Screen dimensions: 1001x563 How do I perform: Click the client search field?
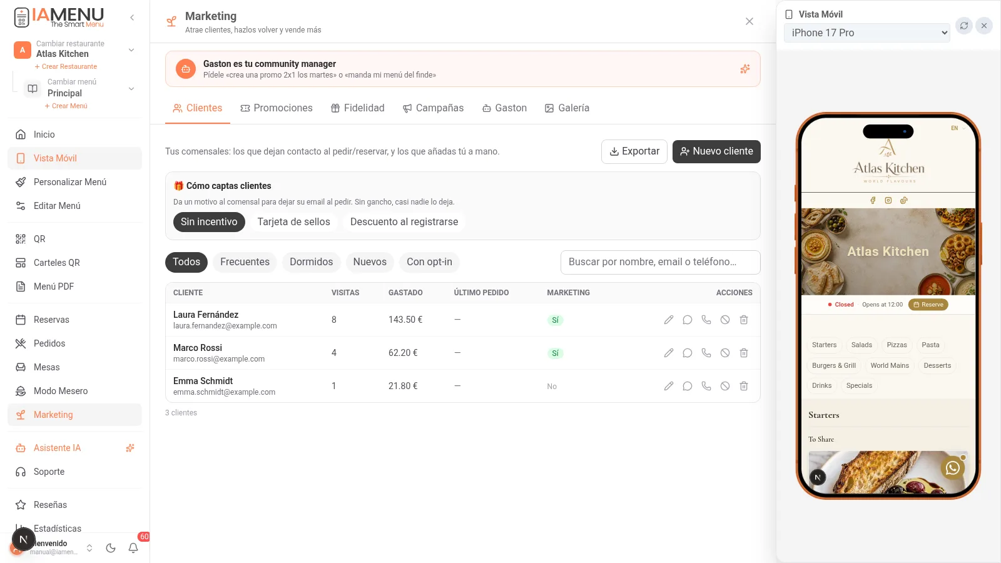click(x=661, y=262)
